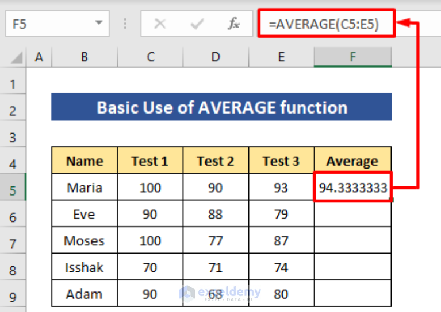This screenshot has width=441, height=312.
Task: Select Eve's Test 2 score 88
Action: pos(216,213)
